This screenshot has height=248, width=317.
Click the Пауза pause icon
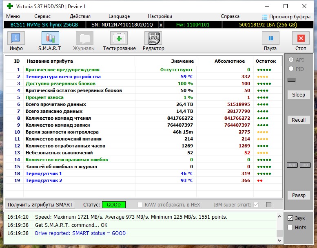coord(270,38)
